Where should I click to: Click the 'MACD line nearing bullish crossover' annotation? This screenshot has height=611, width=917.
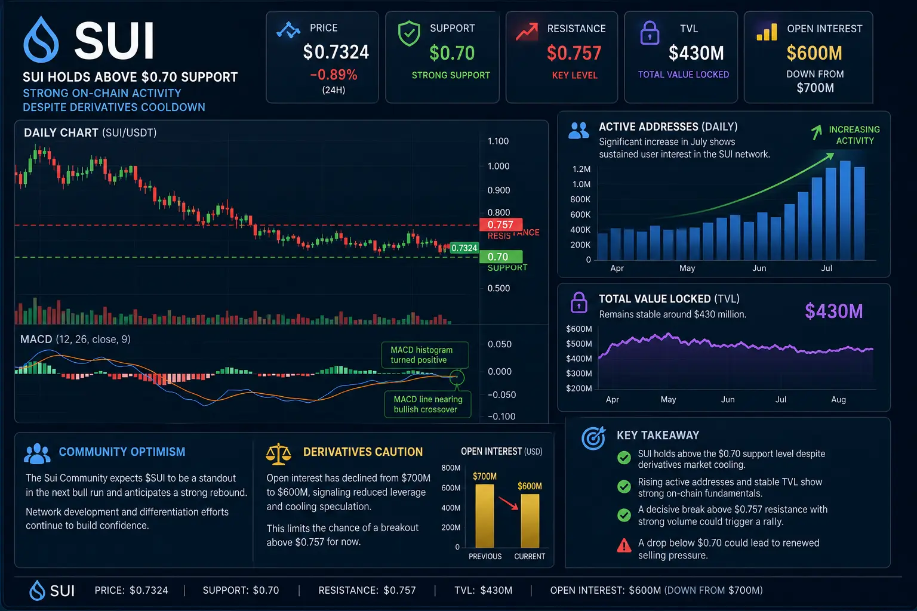tap(428, 405)
